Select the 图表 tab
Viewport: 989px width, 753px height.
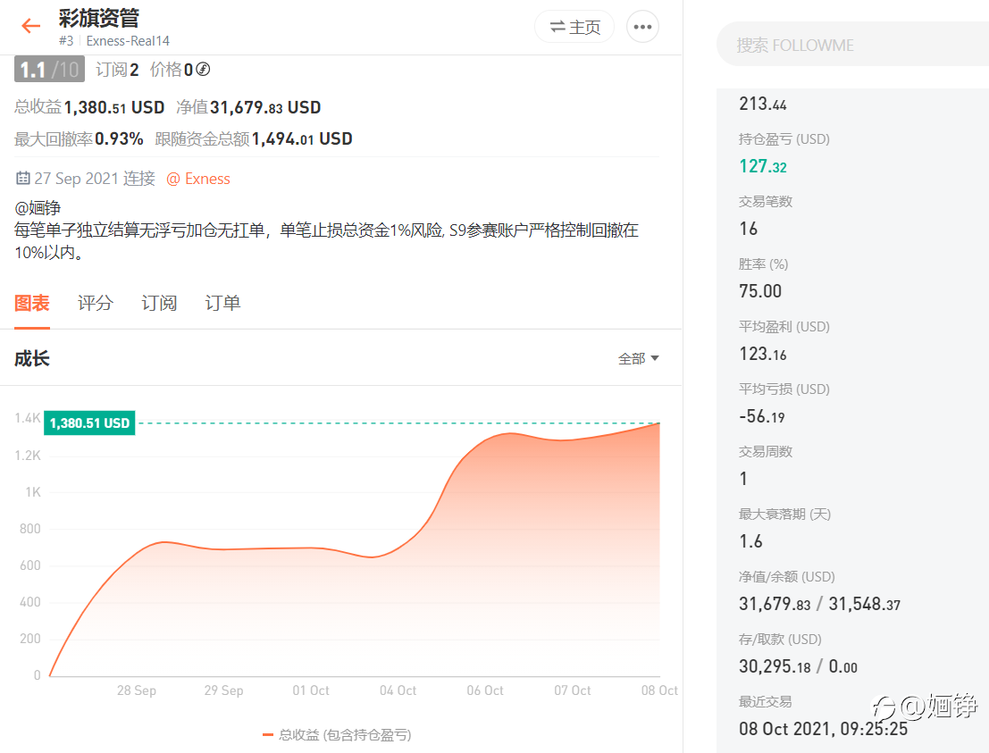32,304
